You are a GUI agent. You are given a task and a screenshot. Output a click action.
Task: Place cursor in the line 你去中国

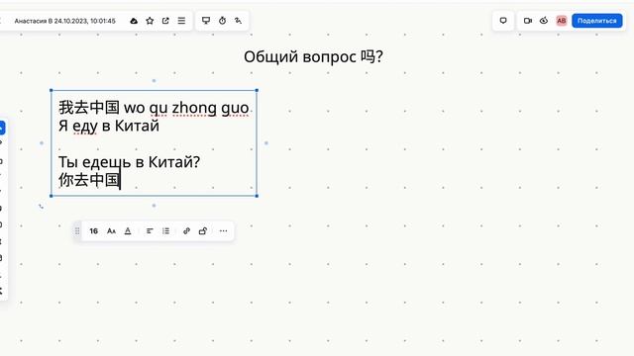click(89, 180)
